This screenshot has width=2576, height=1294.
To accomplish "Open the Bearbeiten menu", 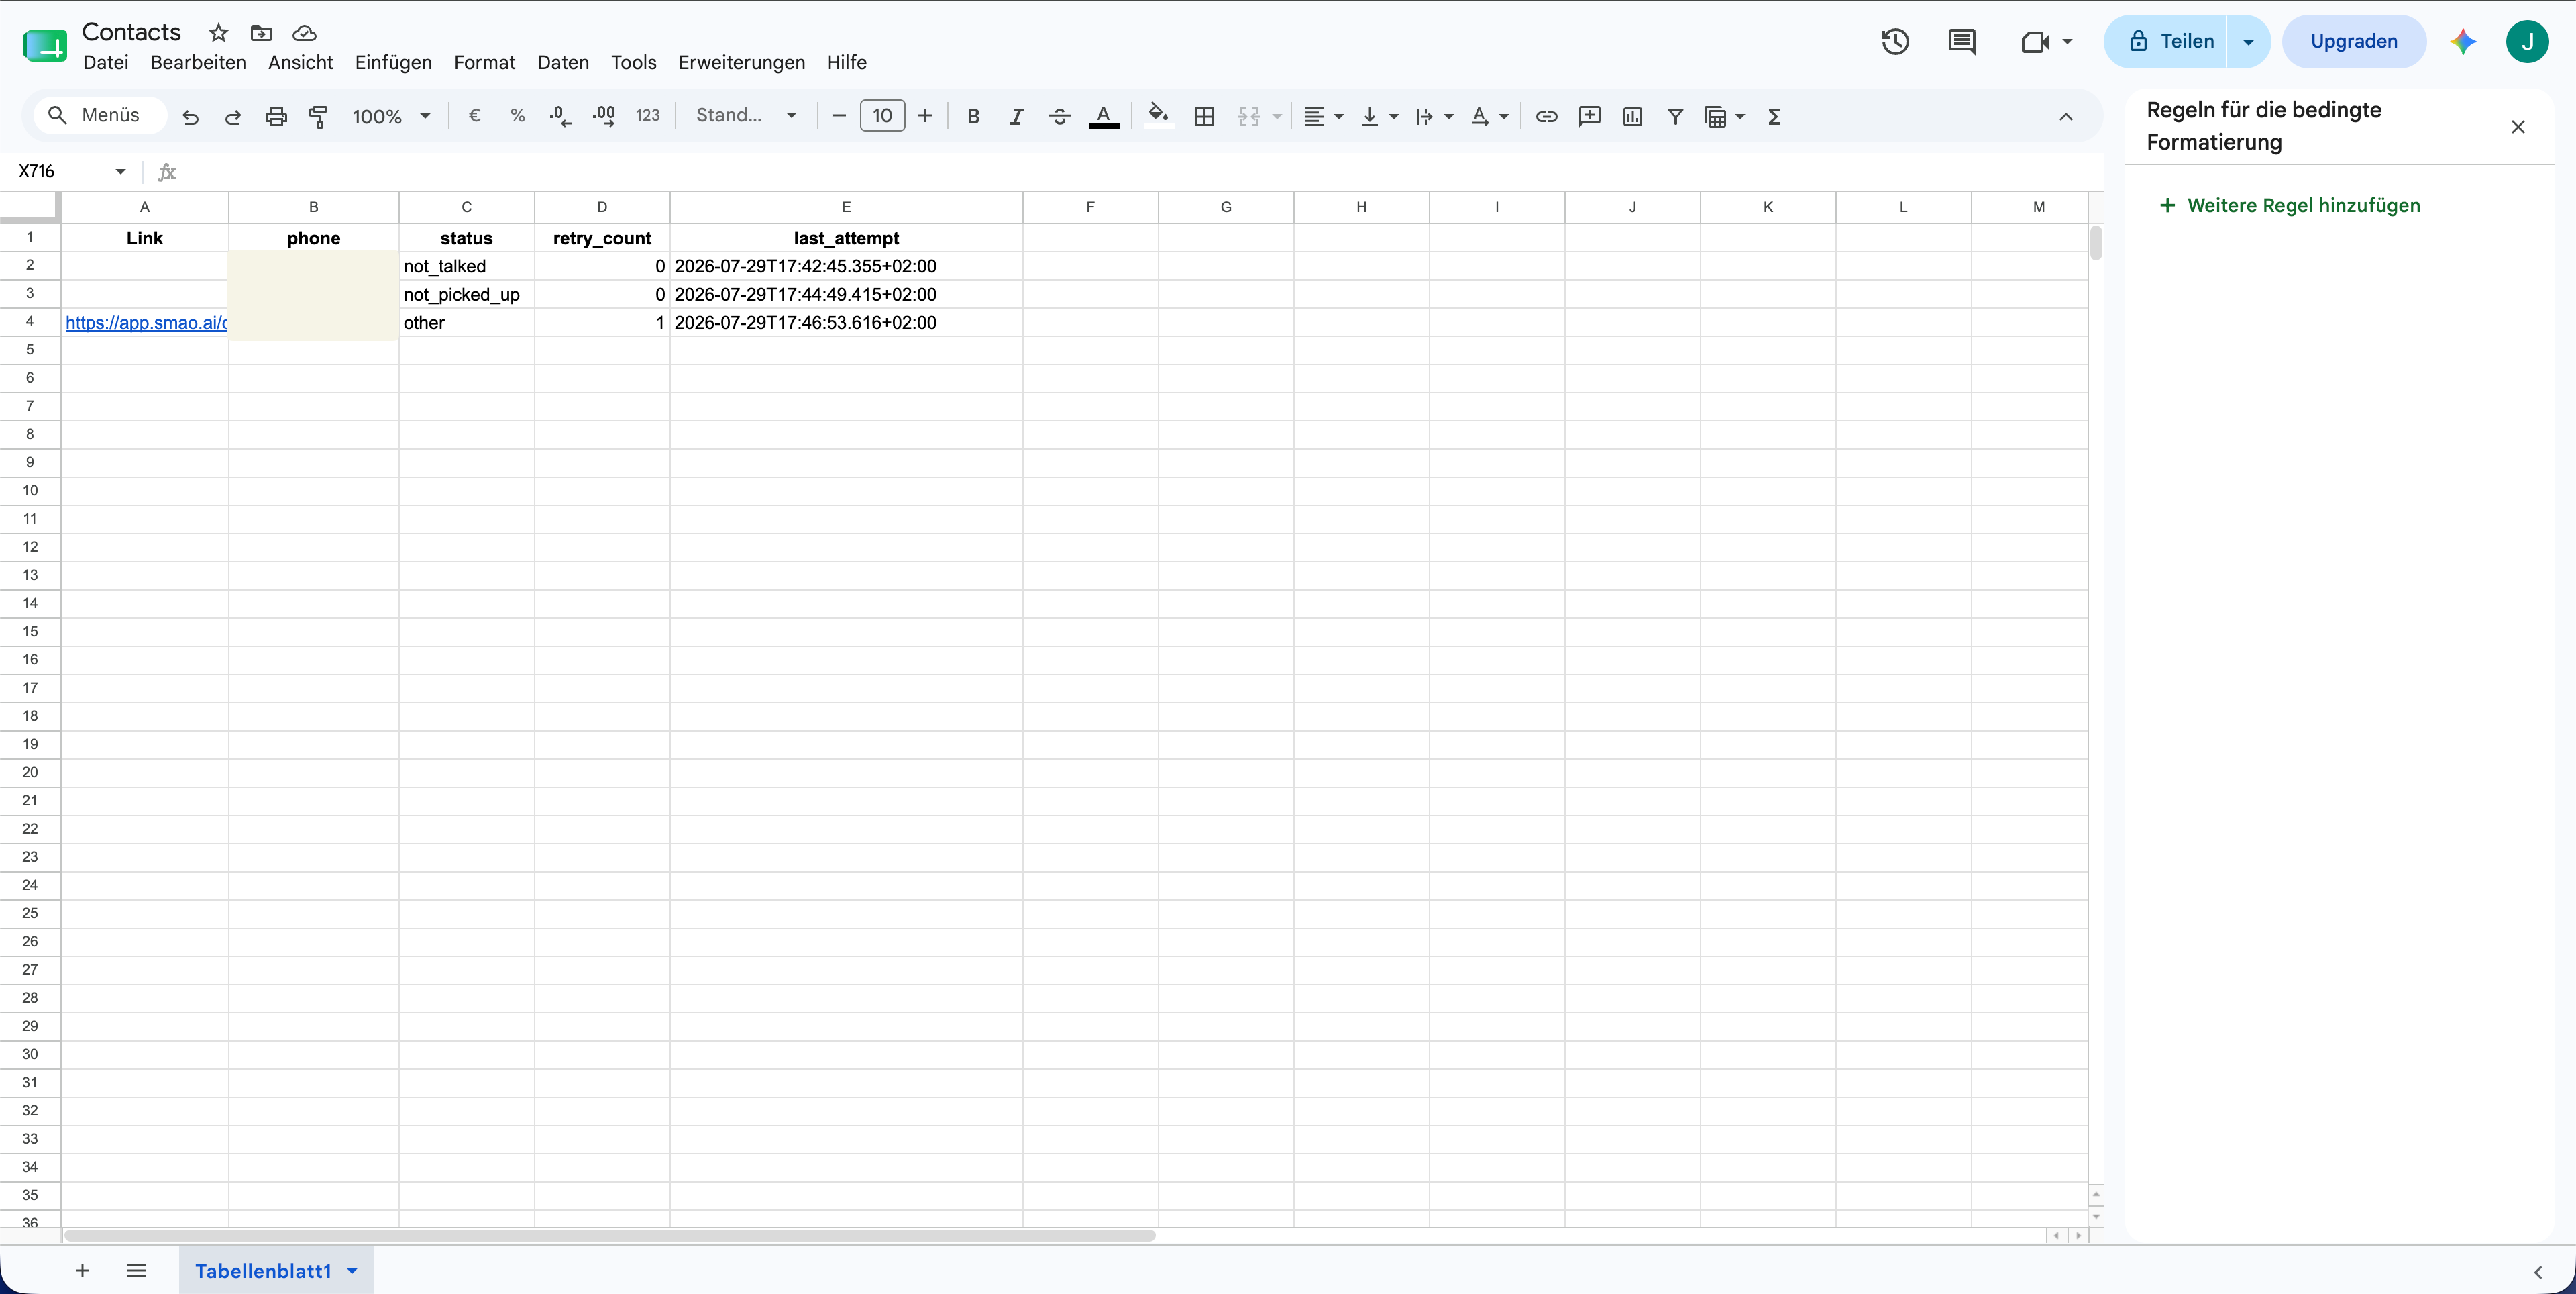I will point(198,62).
